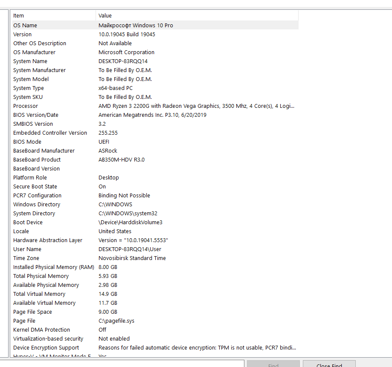The width and height of the screenshot is (392, 367).
Task: Select Installed Physical Memory (RAM) row
Action: coord(155,267)
